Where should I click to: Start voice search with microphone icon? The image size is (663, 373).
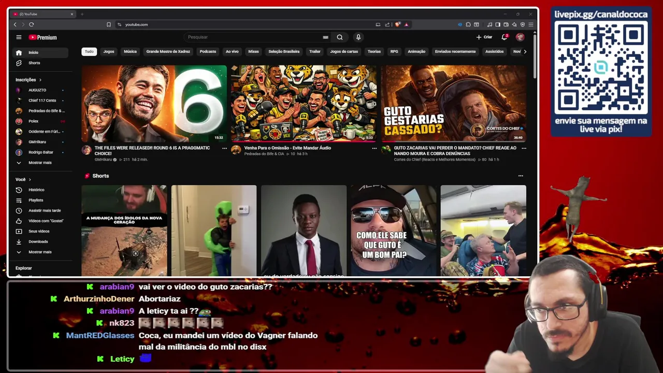[x=358, y=37]
